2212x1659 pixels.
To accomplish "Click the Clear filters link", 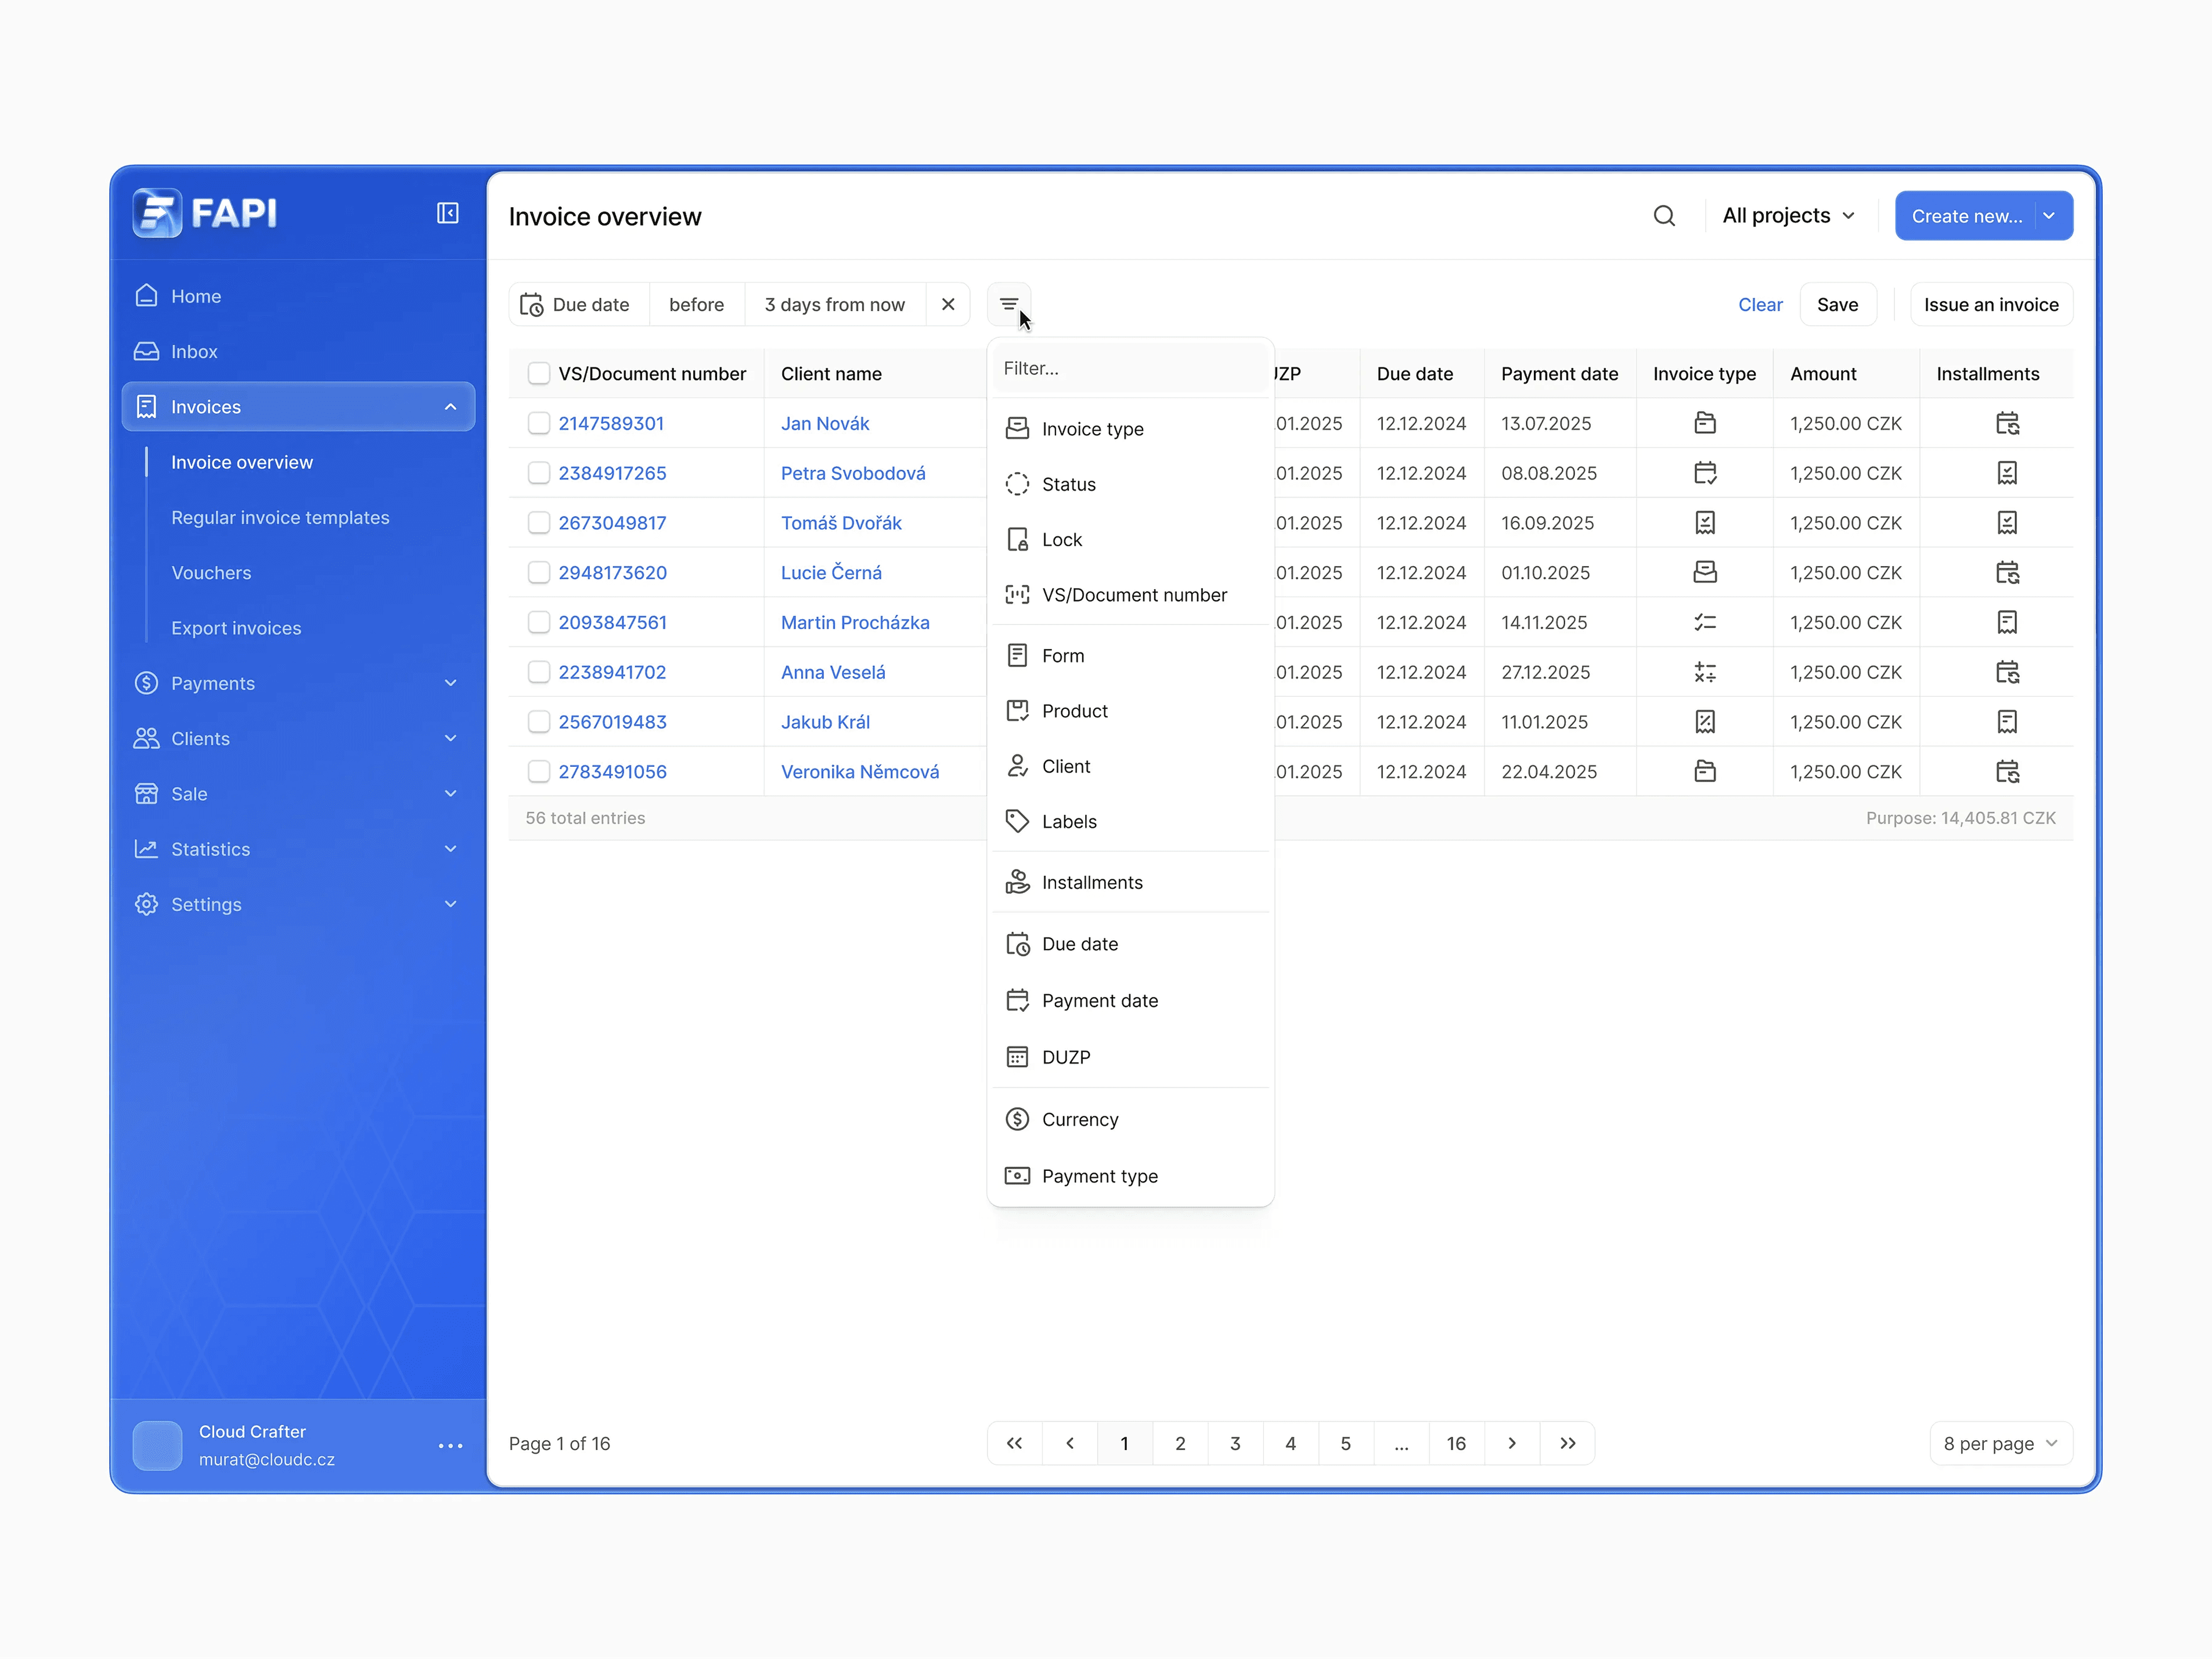I will pyautogui.click(x=1760, y=305).
